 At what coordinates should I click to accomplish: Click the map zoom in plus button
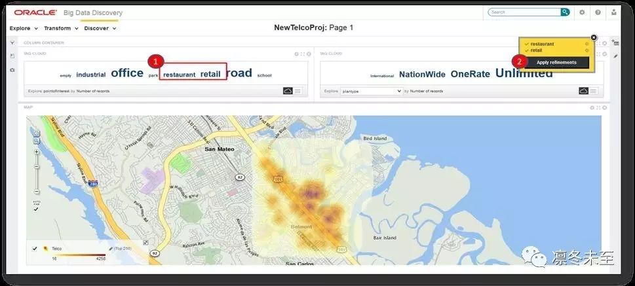pyautogui.click(x=37, y=152)
